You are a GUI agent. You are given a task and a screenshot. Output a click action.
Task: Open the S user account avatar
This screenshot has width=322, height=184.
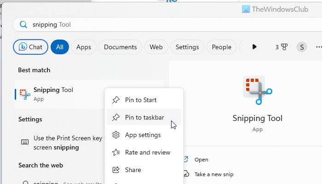tap(302, 47)
